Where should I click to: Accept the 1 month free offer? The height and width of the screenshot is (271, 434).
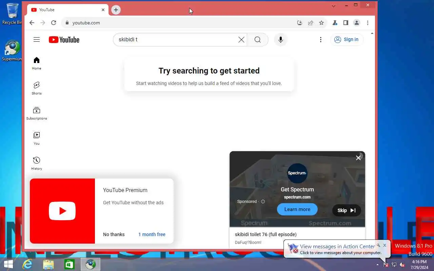click(x=152, y=234)
